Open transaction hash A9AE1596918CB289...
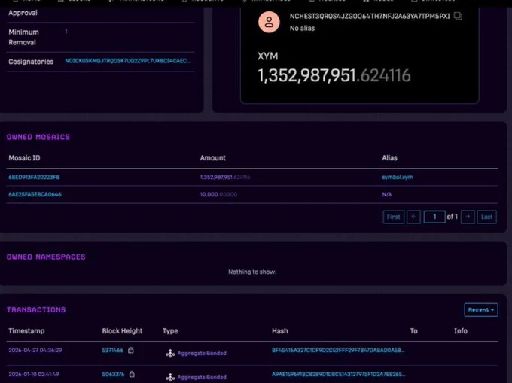 (338, 374)
